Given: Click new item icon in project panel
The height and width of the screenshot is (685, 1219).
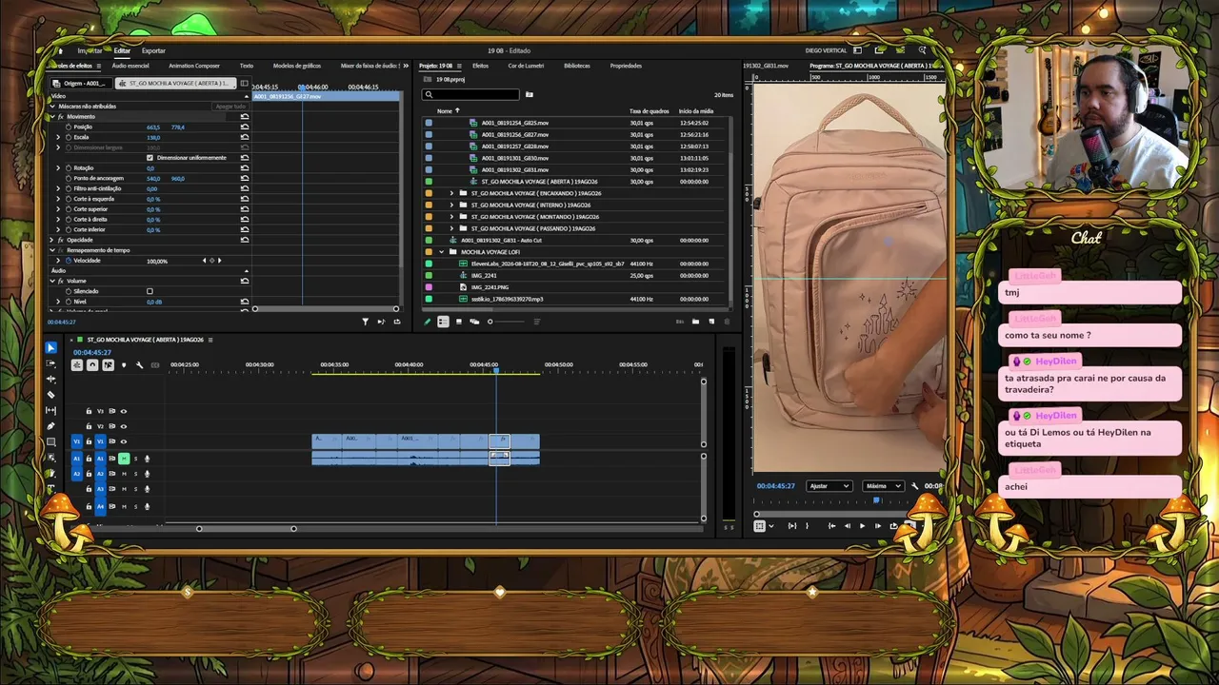Looking at the screenshot, I should [x=710, y=322].
